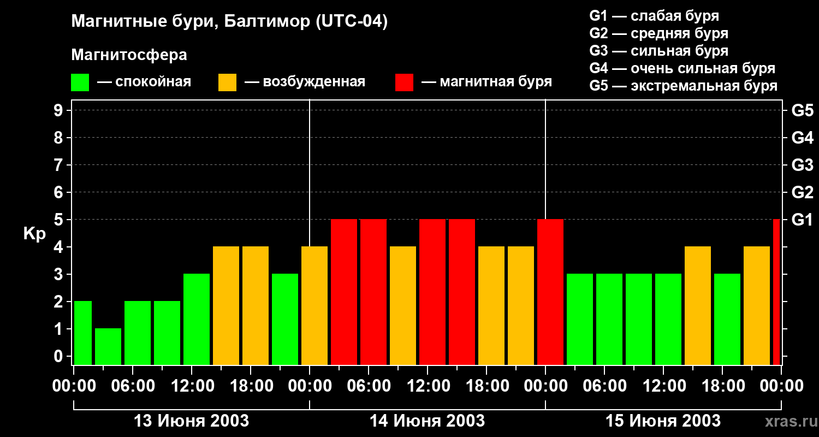
Task: Click the G5 marker on right axis
Action: click(x=802, y=111)
